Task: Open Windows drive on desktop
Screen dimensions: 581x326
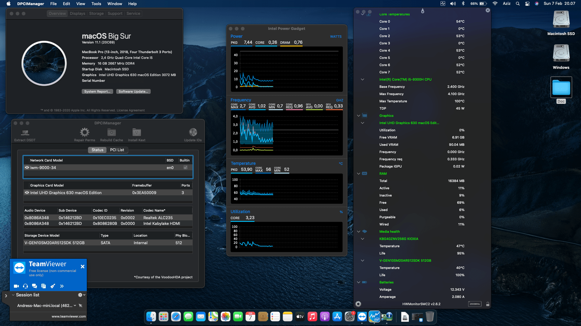Action: (561, 53)
